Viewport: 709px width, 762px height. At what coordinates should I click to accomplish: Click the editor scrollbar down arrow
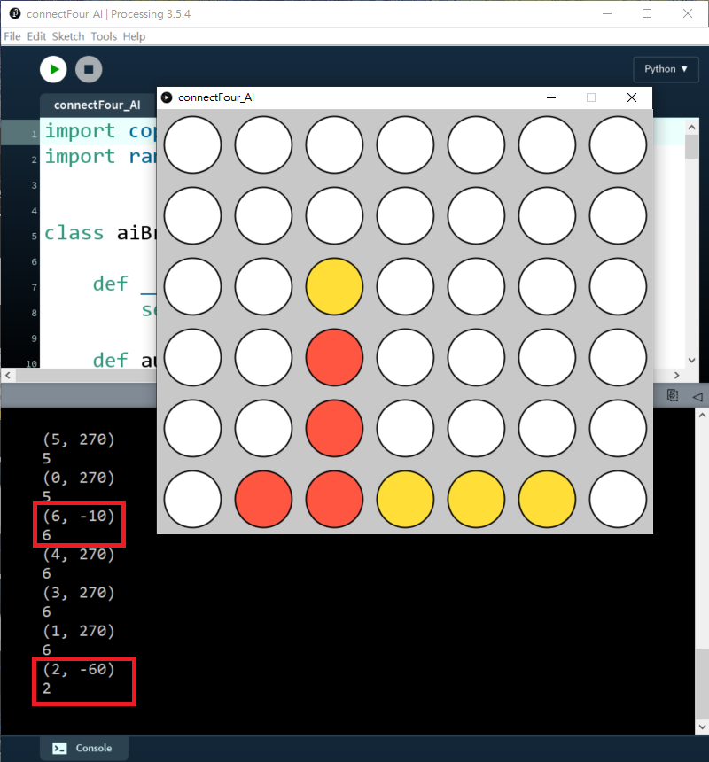point(692,361)
